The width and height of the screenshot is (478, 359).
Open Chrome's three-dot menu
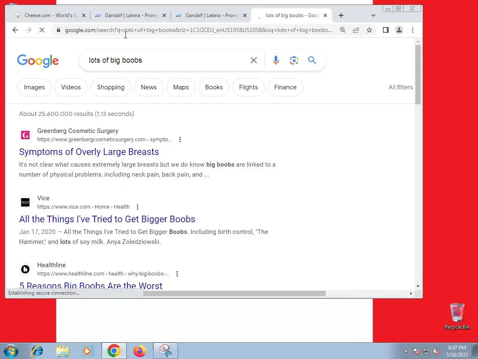coord(412,30)
